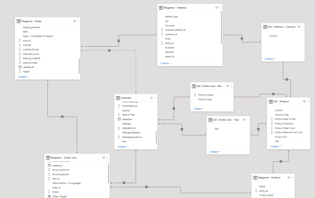315x198 pixels.
Task: Click the Magento - Product table icon
Action: click(x=255, y=178)
